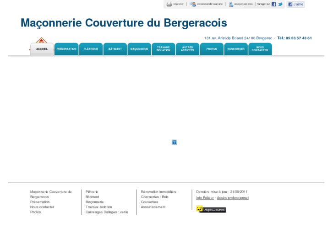Click recommander à un ami link
The height and width of the screenshot is (249, 333).
pyautogui.click(x=210, y=4)
